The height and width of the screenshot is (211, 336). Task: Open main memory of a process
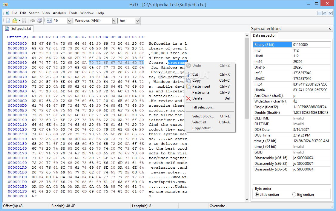click(32, 20)
